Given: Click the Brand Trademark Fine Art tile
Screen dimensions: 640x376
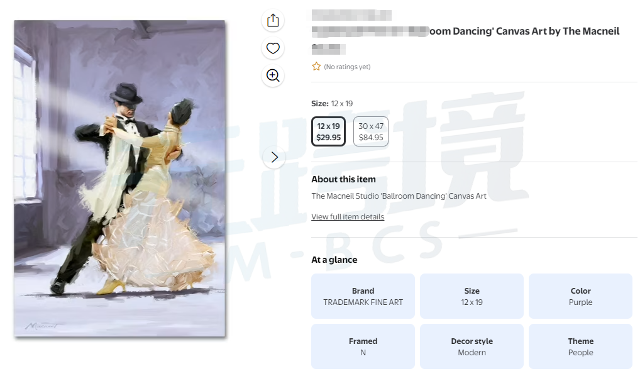Looking at the screenshot, I should (363, 296).
